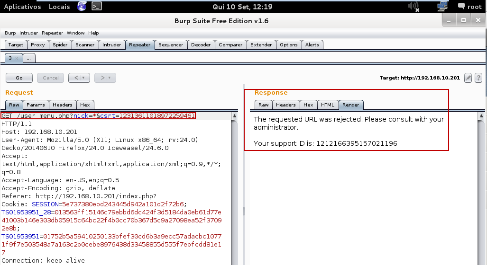
Task: Close Repeater tab 3 with the x
Action: [x=17, y=58]
